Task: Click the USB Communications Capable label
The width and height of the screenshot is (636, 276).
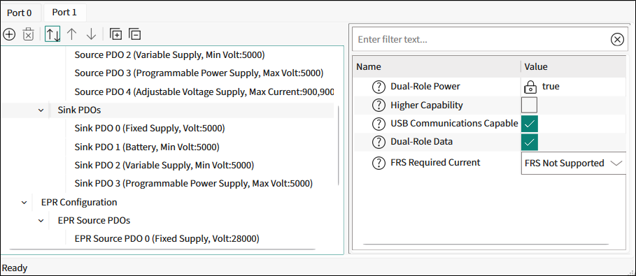Action: 454,123
